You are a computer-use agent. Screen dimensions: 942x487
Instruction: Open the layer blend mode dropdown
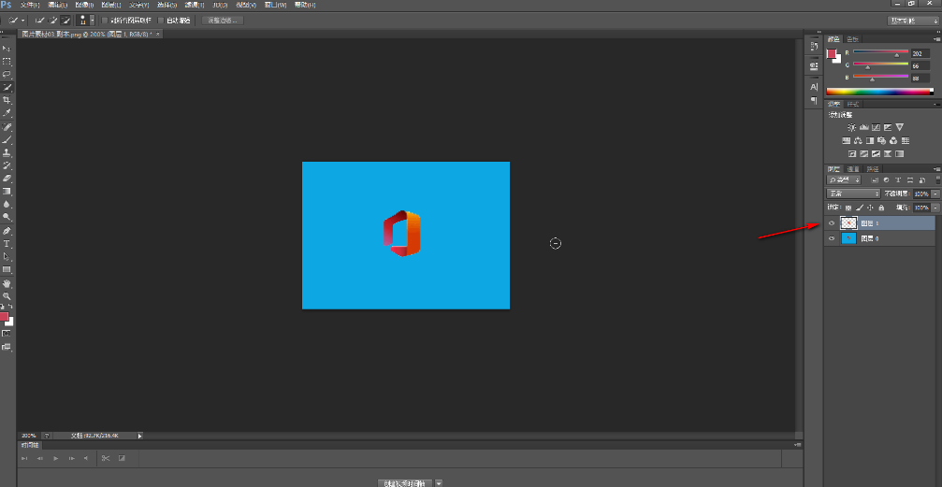pos(852,193)
